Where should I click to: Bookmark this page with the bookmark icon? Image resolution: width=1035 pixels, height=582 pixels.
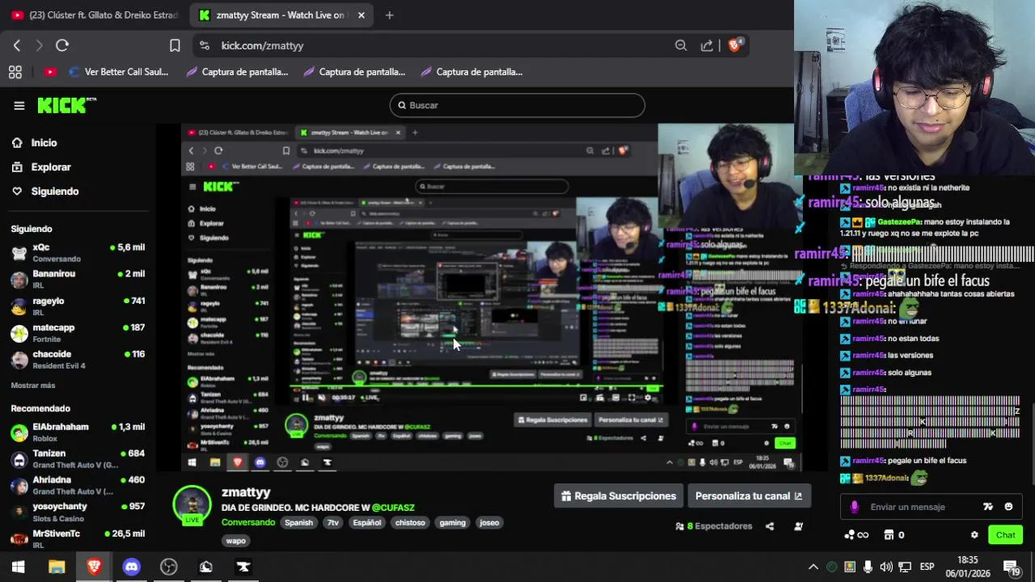click(x=175, y=45)
